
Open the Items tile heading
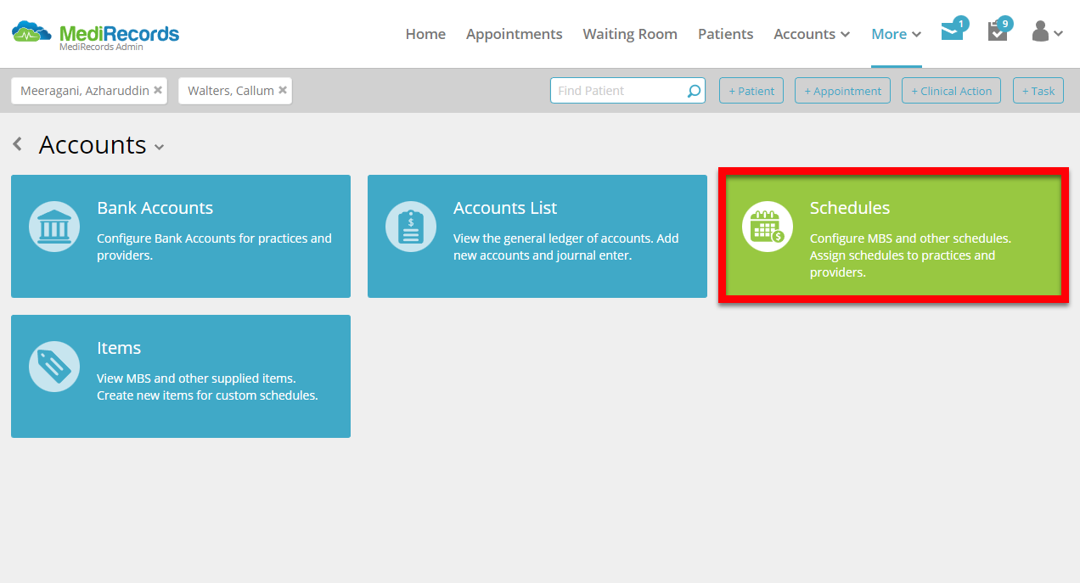coord(119,348)
